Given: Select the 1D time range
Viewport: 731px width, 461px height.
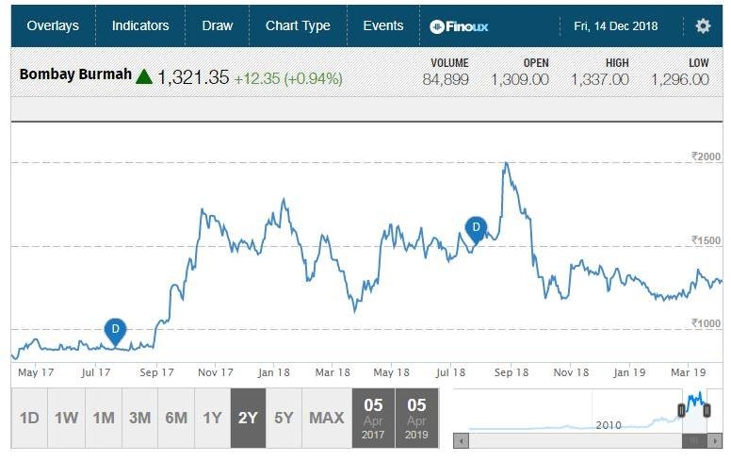Looking at the screenshot, I should 29,418.
